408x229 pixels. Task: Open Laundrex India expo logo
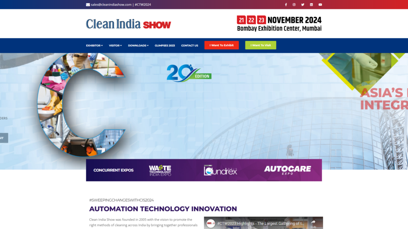click(x=220, y=170)
